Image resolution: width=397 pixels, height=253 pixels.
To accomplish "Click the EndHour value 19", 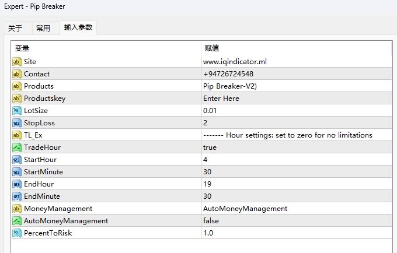I will pos(207,184).
